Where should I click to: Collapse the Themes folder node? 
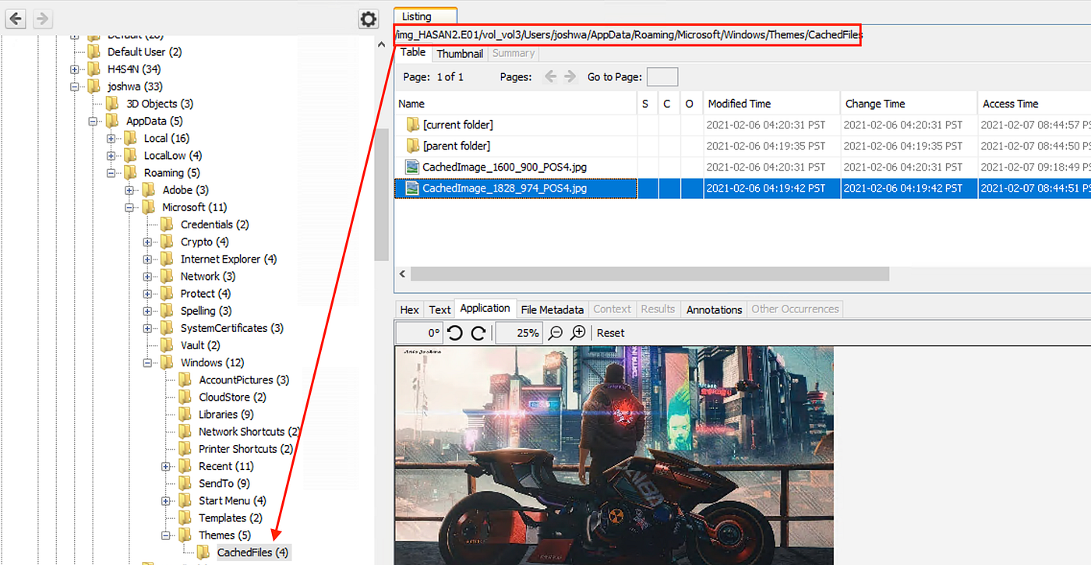[165, 535]
